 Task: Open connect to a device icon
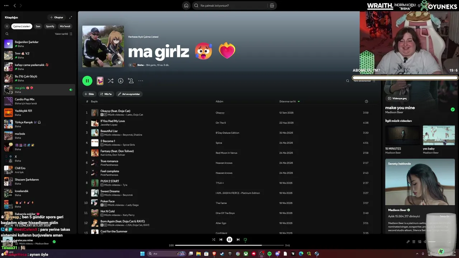tap(420, 242)
